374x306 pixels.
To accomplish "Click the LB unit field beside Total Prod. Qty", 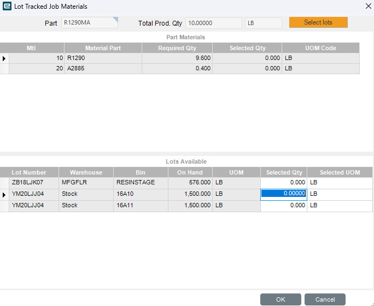I will click(264, 23).
